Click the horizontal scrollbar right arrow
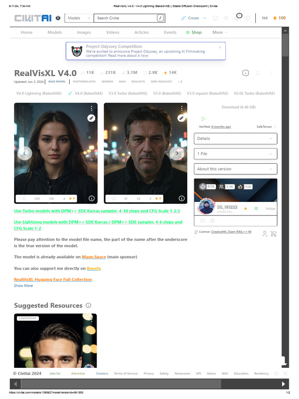The image size is (299, 399). point(283,384)
